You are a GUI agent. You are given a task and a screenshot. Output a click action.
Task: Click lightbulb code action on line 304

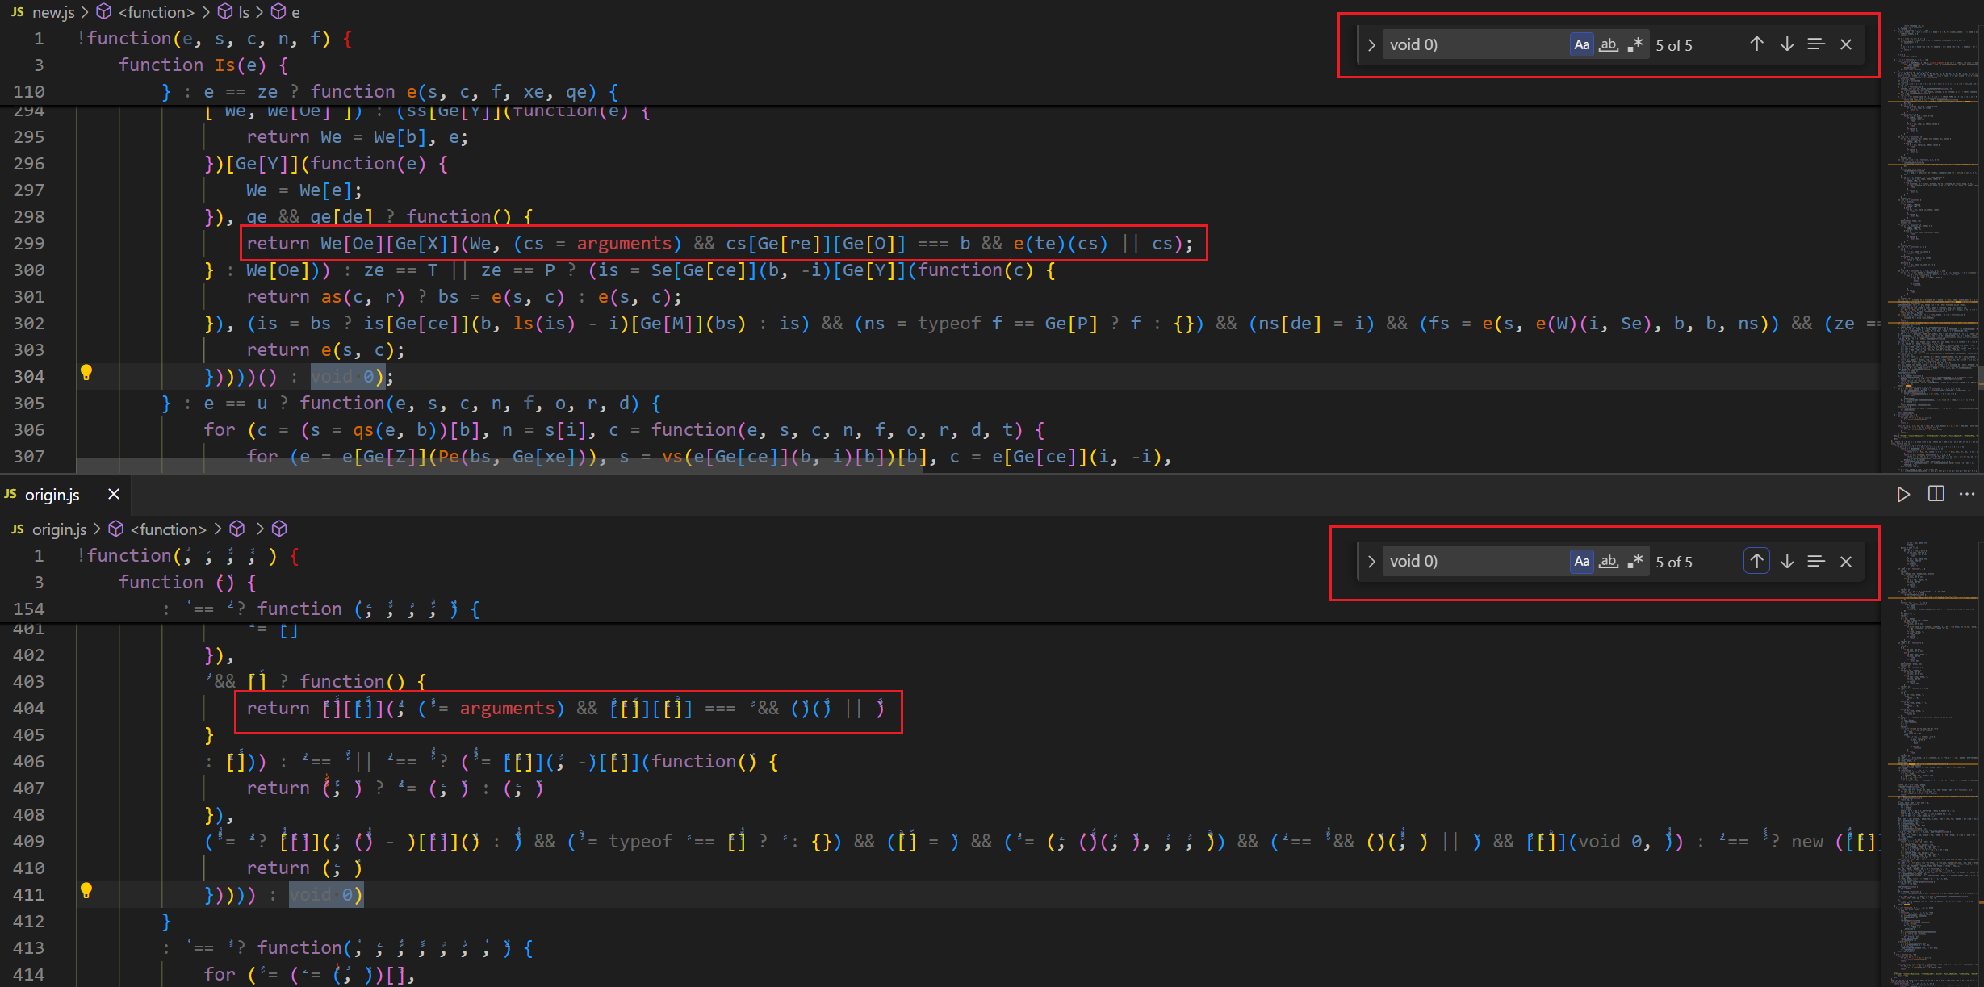point(86,373)
